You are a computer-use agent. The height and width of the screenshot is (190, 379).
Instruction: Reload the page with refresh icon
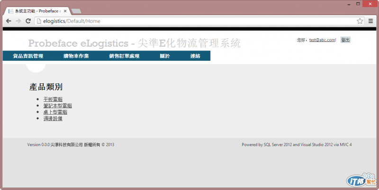(x=28, y=21)
